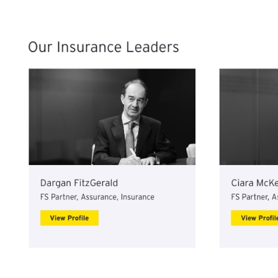
Task: Click the white cup at the photo's right edge
Action: point(191,151)
